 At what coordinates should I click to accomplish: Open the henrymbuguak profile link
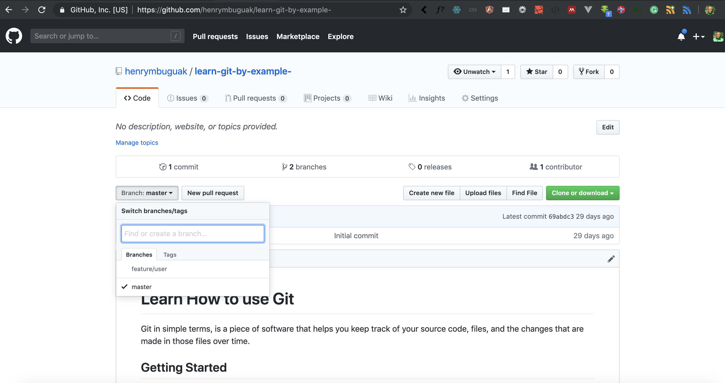(x=156, y=71)
